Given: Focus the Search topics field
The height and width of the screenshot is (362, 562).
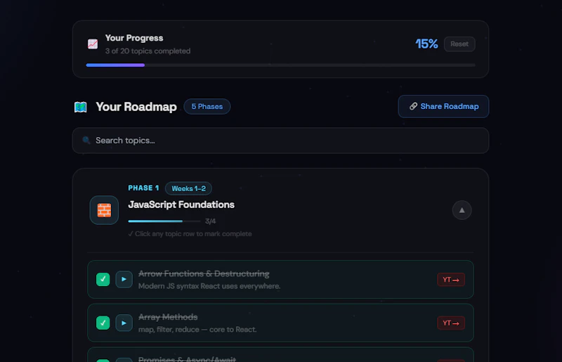Looking at the screenshot, I should 280,141.
